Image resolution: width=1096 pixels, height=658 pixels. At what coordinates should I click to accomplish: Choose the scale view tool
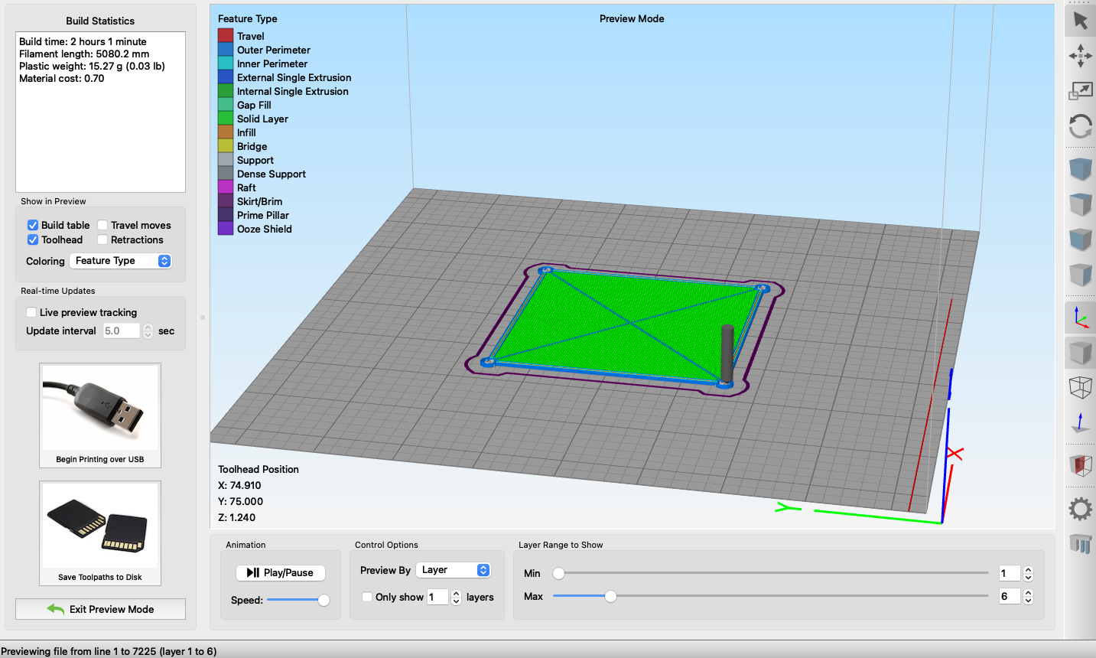[1080, 90]
